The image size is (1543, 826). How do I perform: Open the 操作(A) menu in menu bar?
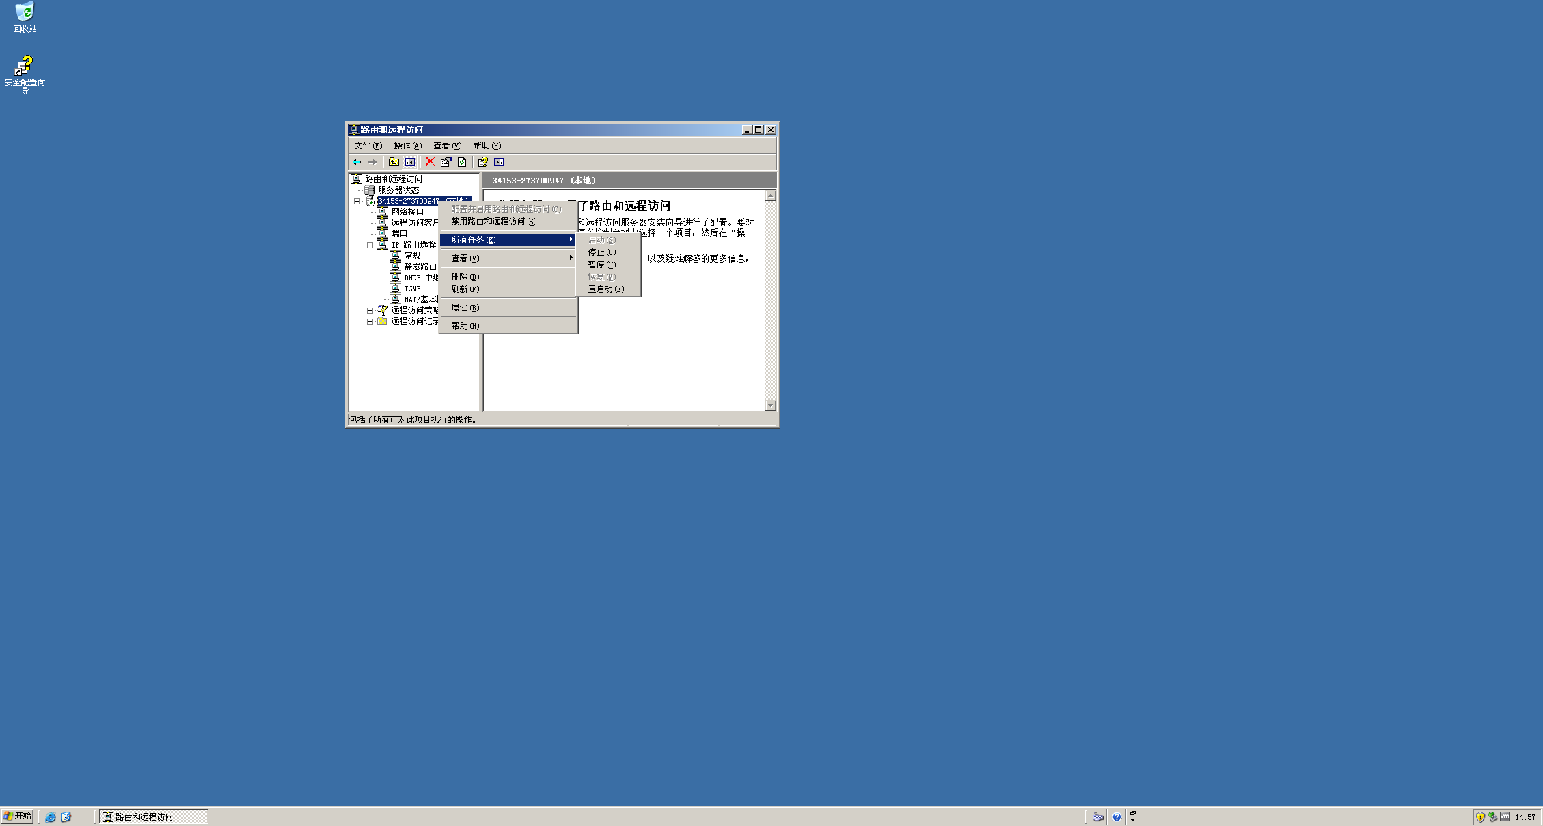tap(407, 146)
